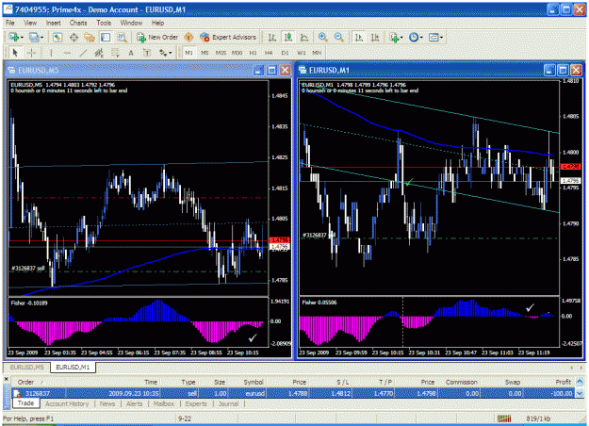This screenshot has height=426, width=589.
Task: Open the Indicators list dropdown
Action: point(397,37)
